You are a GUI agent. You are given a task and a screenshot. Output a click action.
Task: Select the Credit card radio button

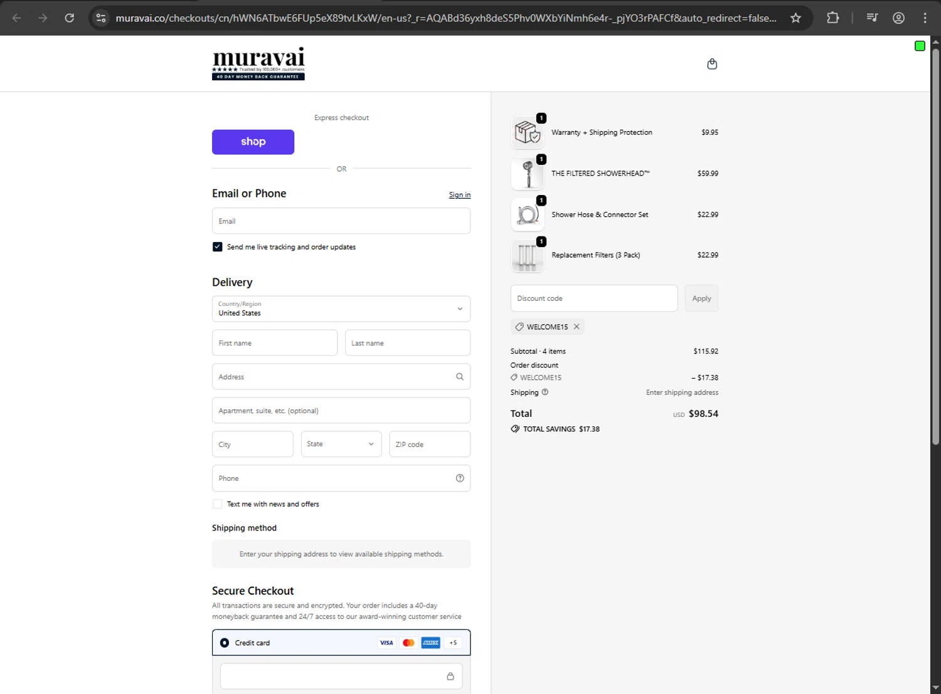coord(225,643)
